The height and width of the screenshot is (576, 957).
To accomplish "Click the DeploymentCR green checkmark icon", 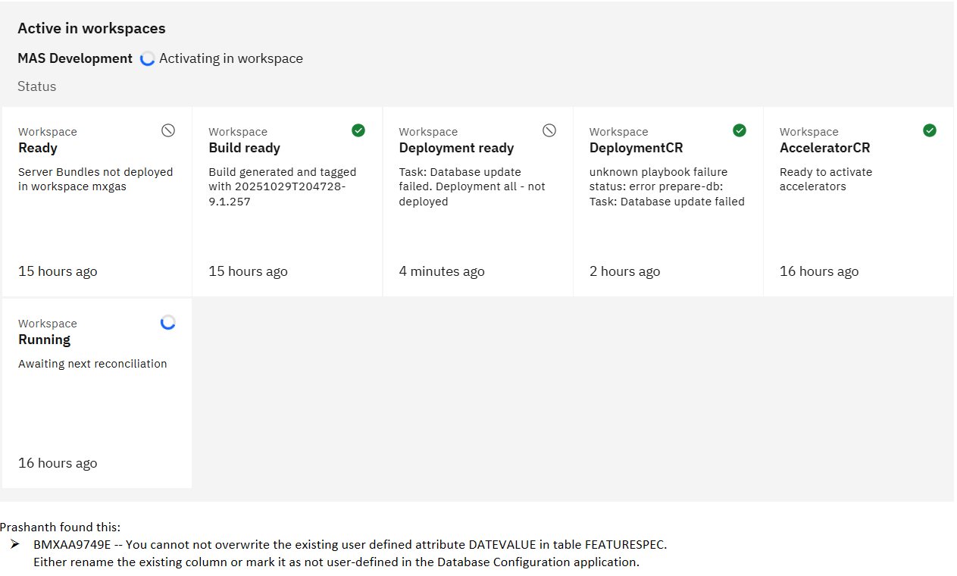I will click(740, 130).
